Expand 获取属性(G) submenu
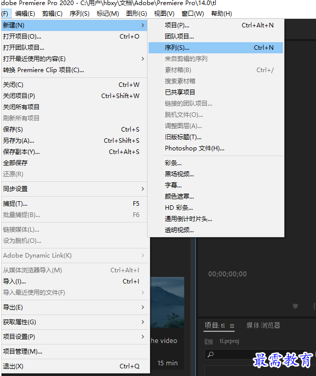The image size is (316, 376). pyautogui.click(x=74, y=322)
